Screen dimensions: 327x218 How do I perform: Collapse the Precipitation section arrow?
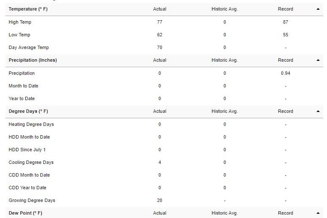pos(318,60)
